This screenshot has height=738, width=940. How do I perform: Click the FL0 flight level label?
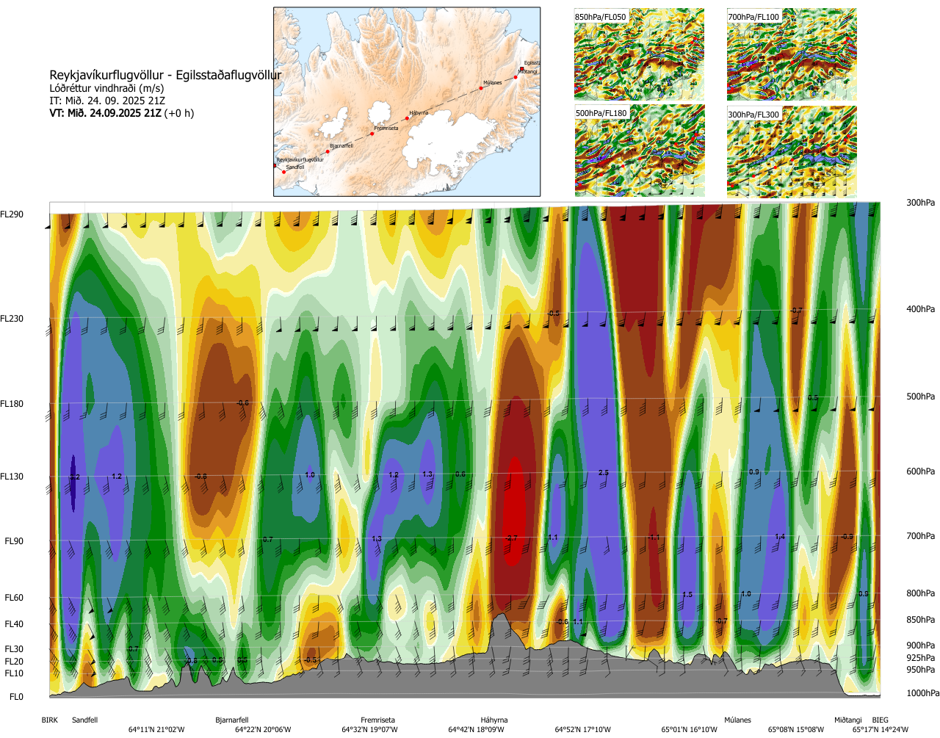[x=16, y=697]
